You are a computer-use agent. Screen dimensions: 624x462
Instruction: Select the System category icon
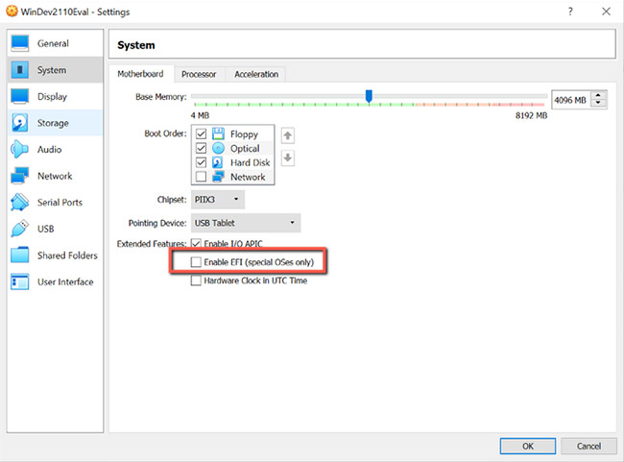click(19, 70)
